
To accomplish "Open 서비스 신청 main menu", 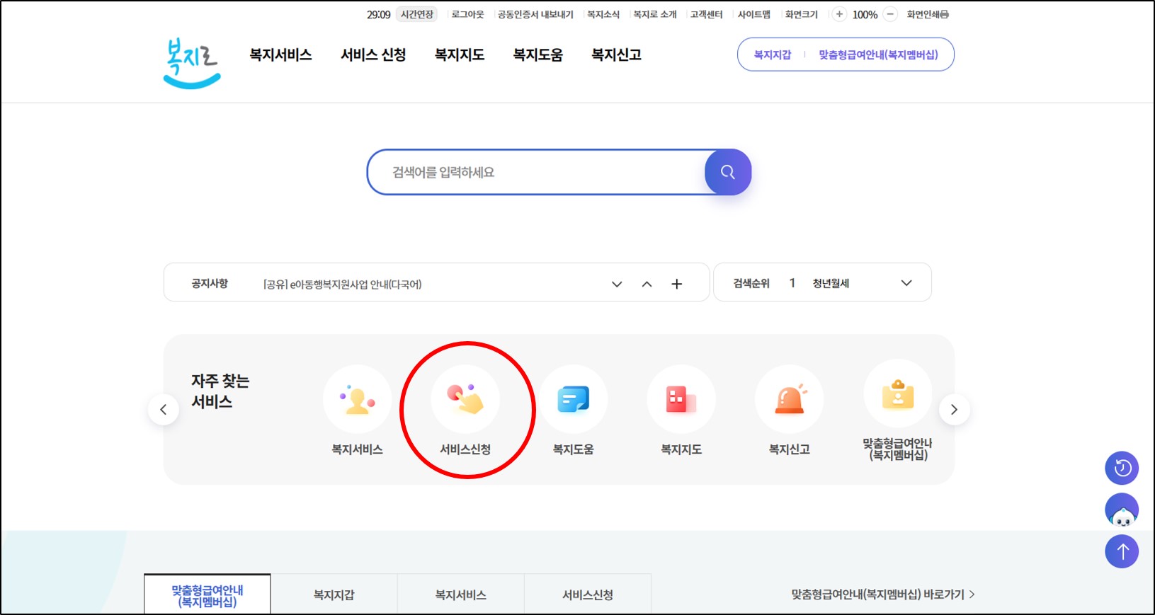I will coord(373,54).
